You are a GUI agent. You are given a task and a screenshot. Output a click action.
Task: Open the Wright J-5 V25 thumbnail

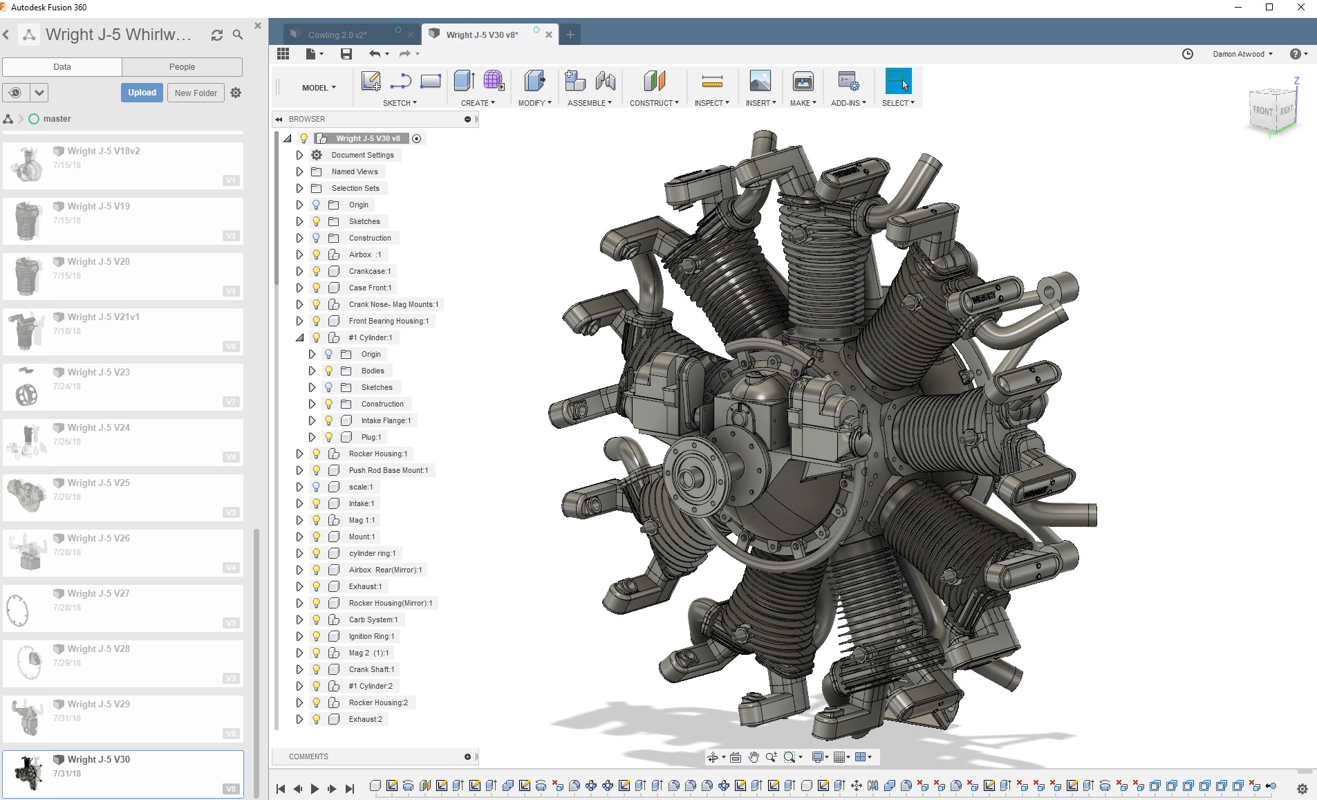pyautogui.click(x=26, y=496)
